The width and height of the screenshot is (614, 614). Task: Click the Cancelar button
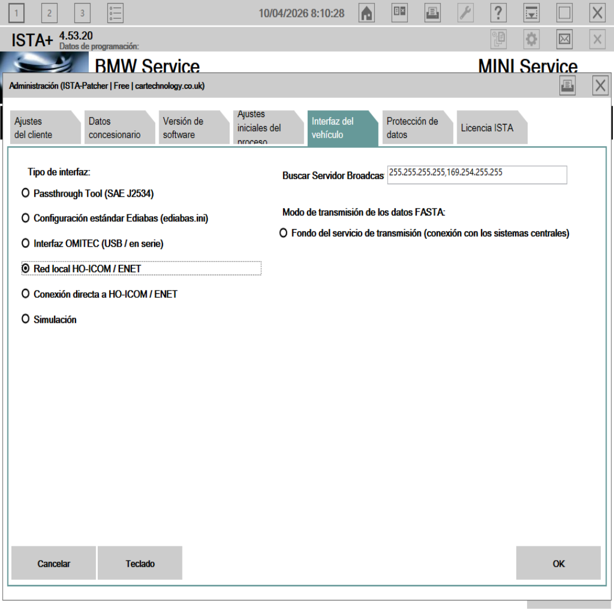click(x=53, y=563)
